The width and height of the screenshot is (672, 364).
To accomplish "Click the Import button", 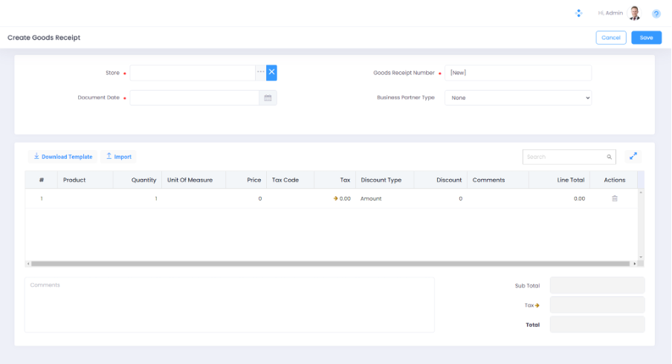I will (x=118, y=157).
